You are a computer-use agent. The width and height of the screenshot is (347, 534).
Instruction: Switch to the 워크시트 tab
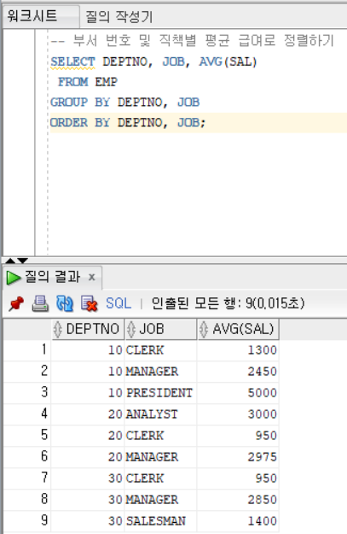pyautogui.click(x=40, y=16)
